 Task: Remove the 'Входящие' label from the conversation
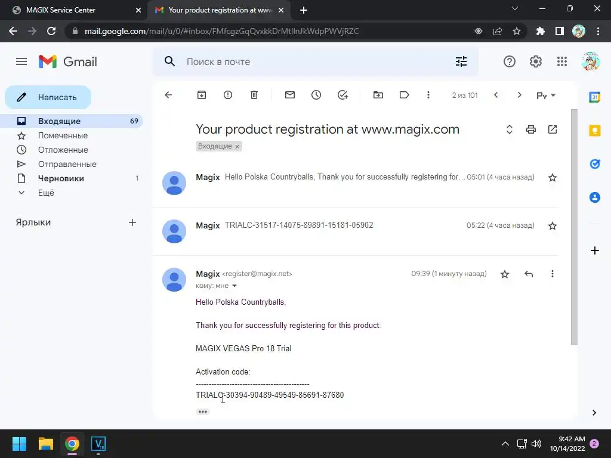237,147
